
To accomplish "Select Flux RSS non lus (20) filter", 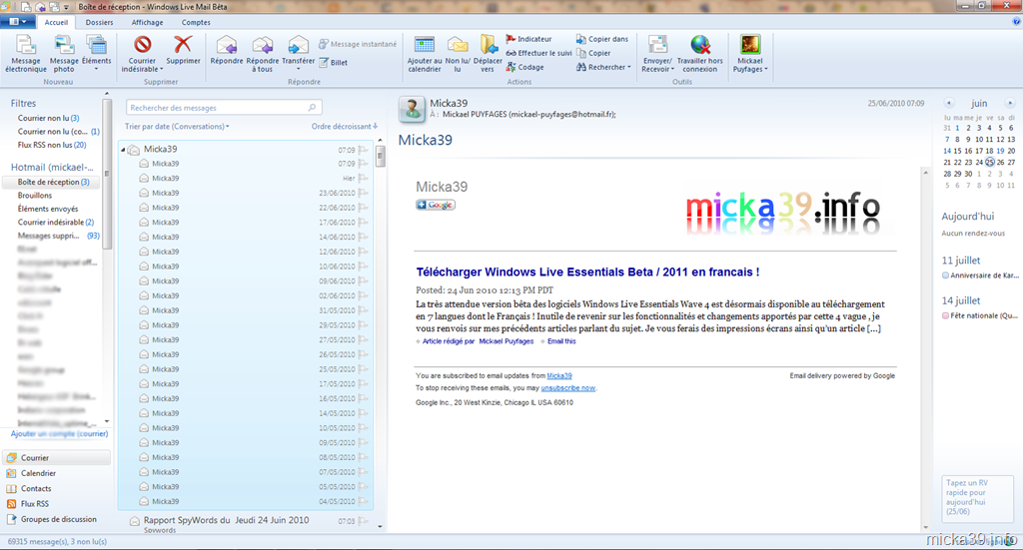I will tap(52, 145).
